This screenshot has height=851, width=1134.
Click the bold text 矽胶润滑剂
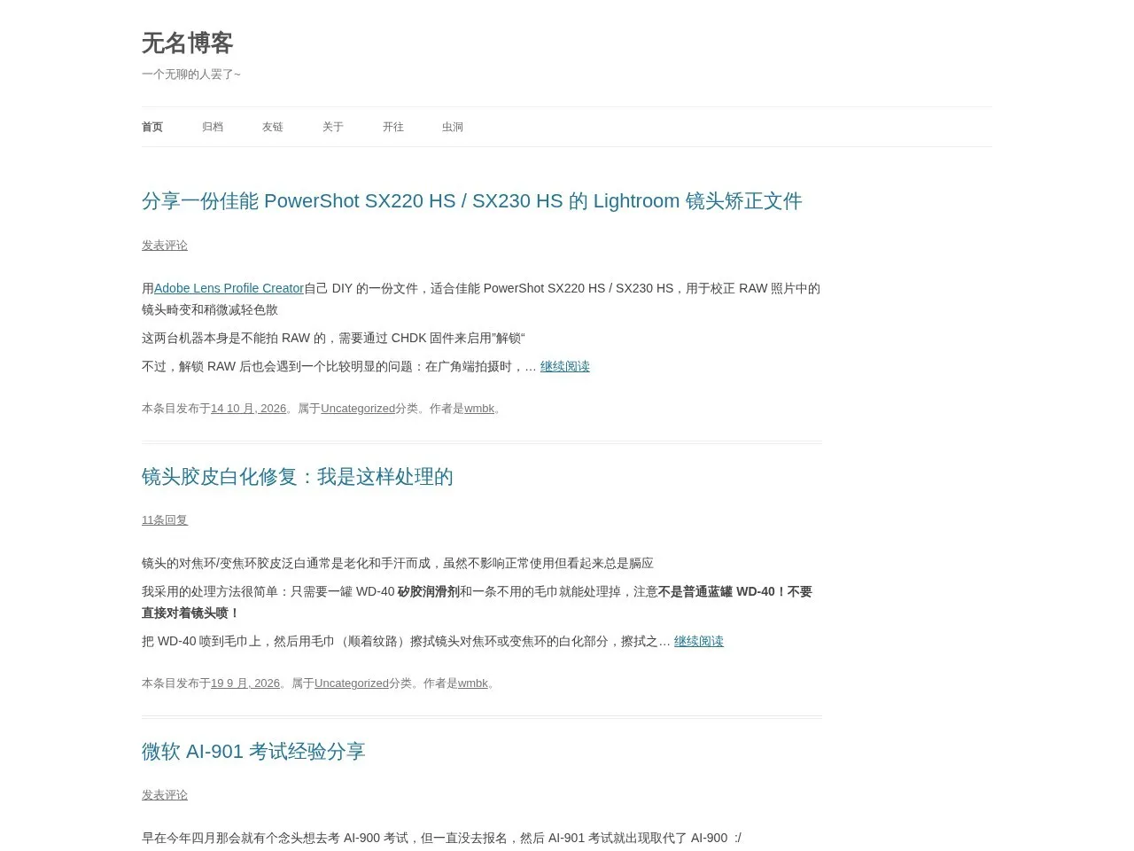(x=429, y=591)
